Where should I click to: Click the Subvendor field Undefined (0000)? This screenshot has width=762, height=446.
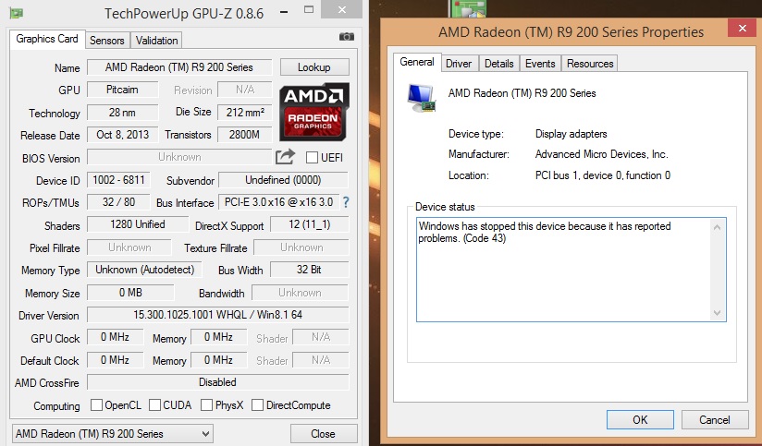click(x=283, y=180)
